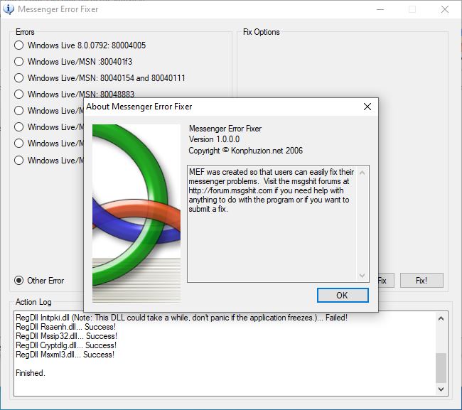Click the interlocking rings logo image
Screen dimensions: 462x410
136,213
